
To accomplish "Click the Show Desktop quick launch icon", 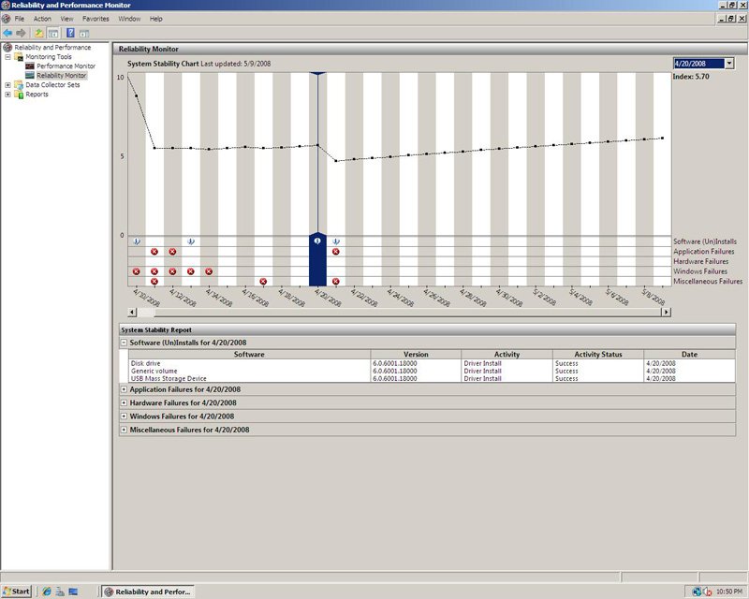I will click(73, 592).
